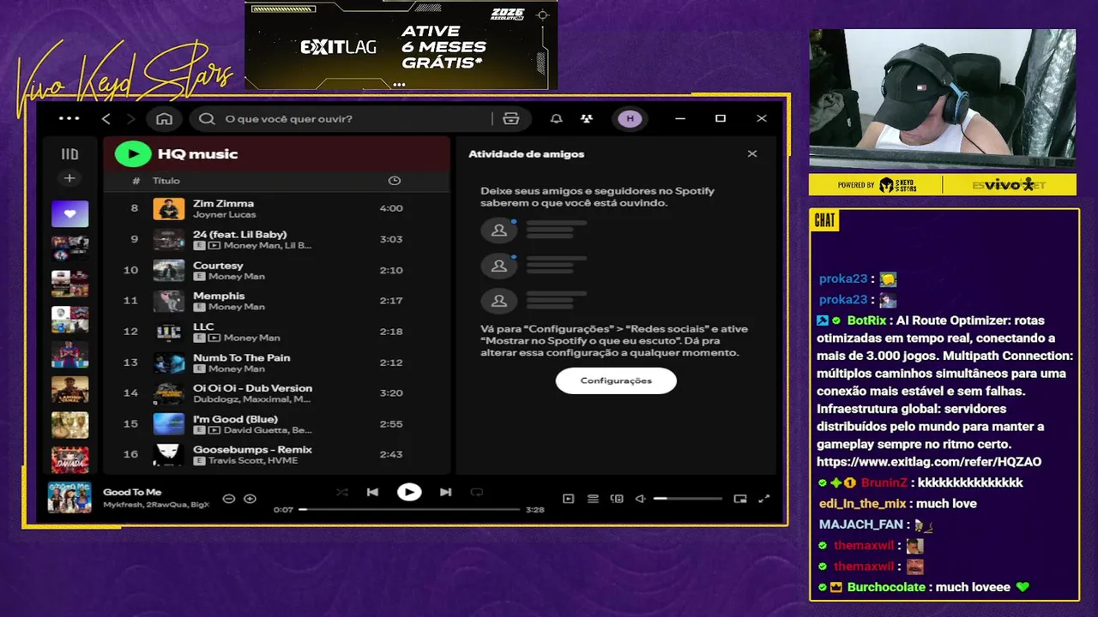Go forward with the right arrow
The width and height of the screenshot is (1098, 617).
point(131,118)
